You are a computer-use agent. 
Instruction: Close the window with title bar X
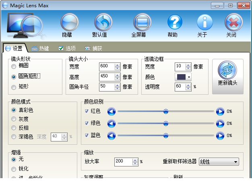(244, 6)
